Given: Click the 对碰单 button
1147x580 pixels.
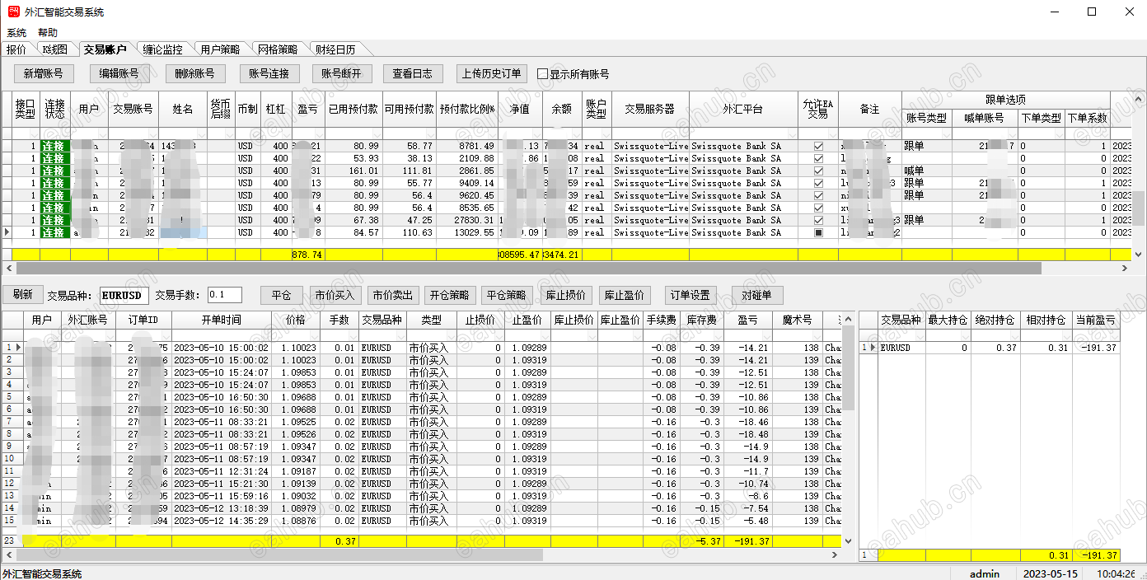Looking at the screenshot, I should click(757, 295).
